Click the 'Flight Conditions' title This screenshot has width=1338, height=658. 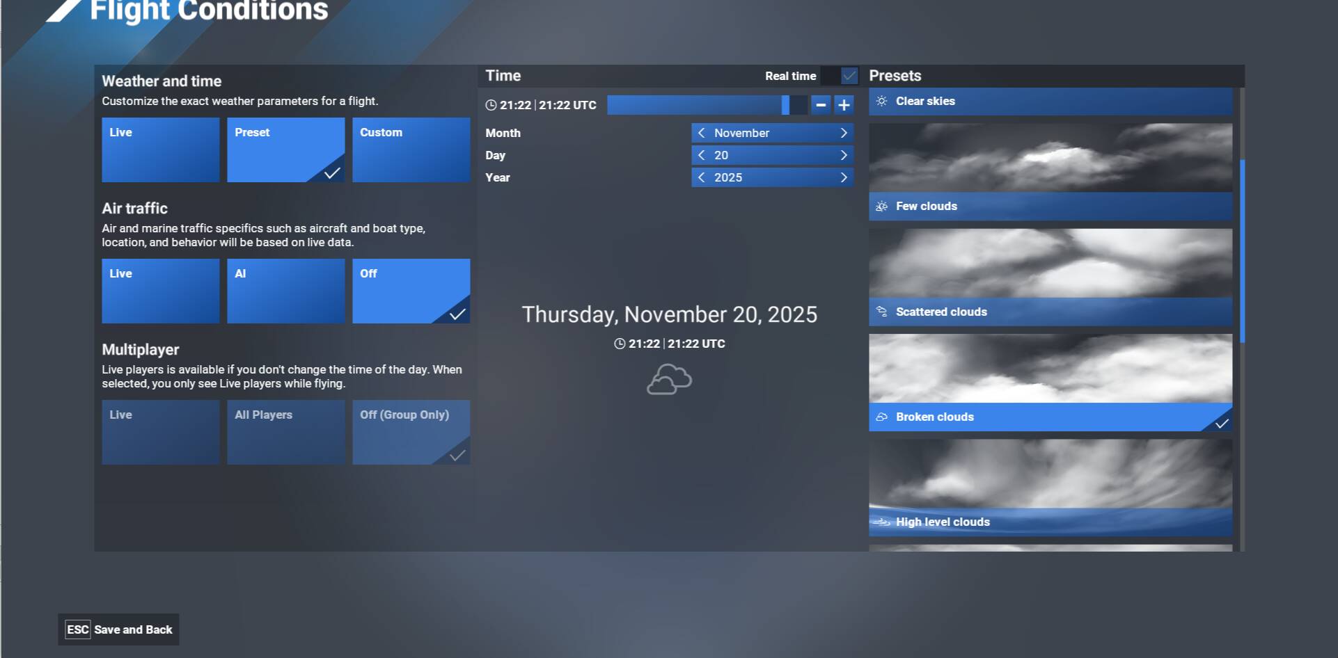pyautogui.click(x=209, y=10)
